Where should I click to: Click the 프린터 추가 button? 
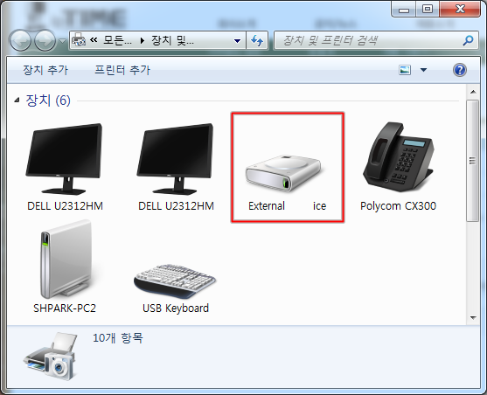coord(122,70)
